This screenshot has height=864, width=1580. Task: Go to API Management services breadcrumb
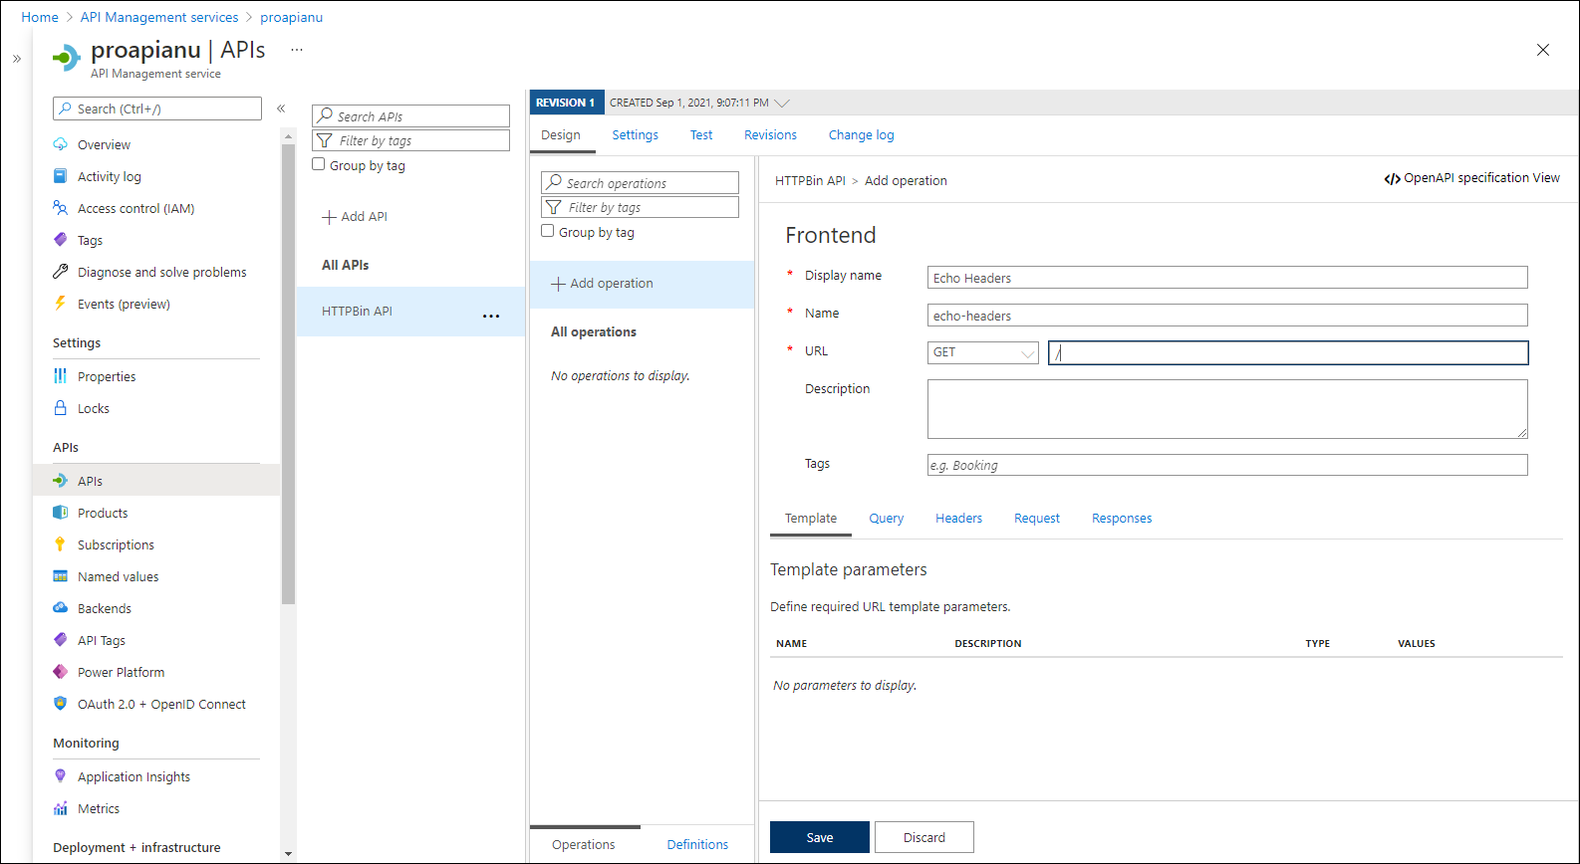click(159, 17)
